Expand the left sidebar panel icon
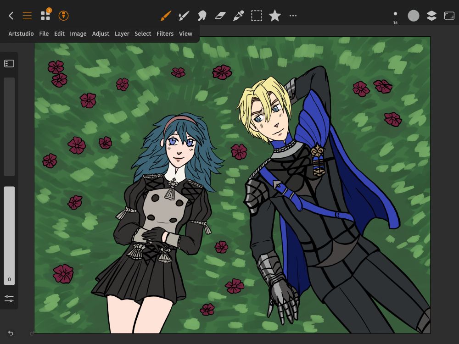 (x=9, y=64)
